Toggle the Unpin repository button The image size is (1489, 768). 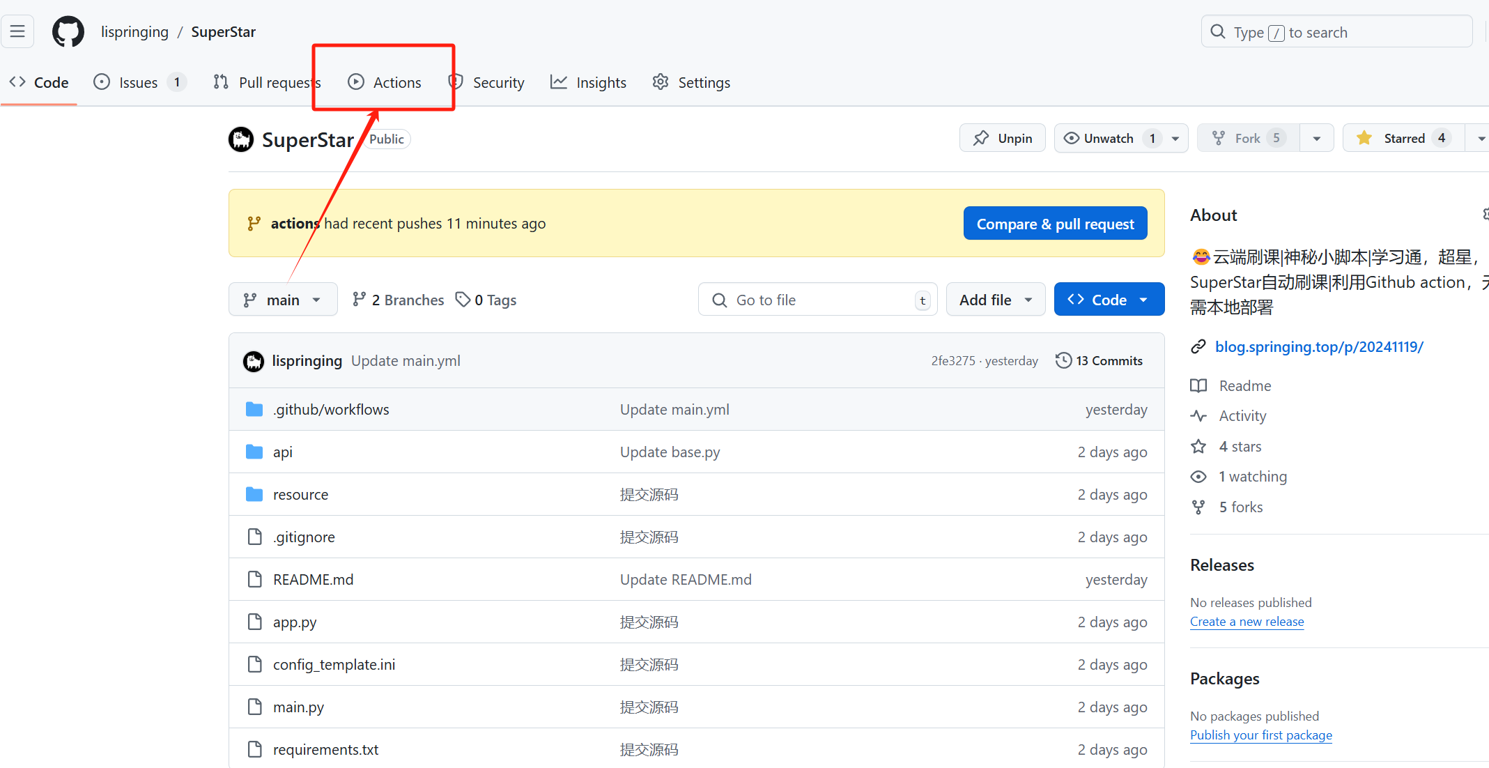1002,138
